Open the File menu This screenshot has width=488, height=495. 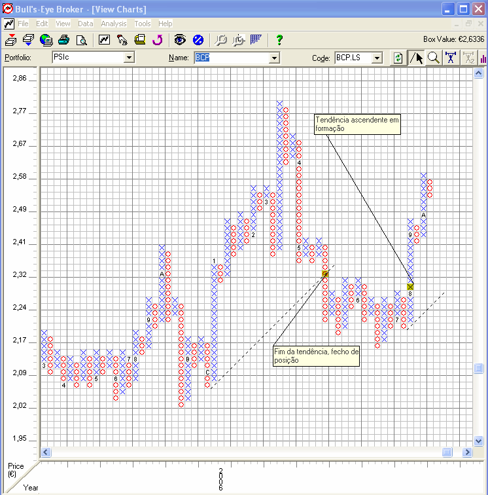pos(23,24)
